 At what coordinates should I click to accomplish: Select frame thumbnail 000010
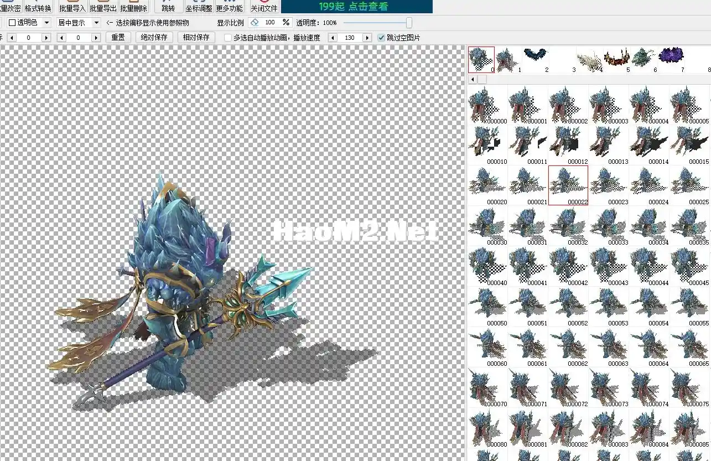coord(487,145)
